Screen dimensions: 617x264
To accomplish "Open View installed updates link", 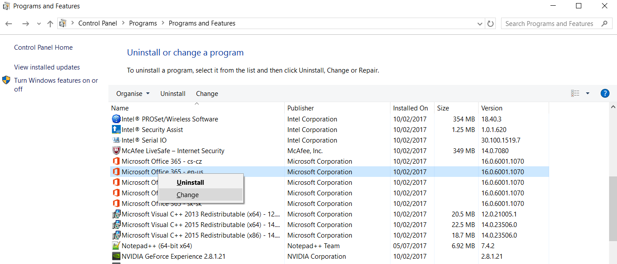I will [47, 67].
